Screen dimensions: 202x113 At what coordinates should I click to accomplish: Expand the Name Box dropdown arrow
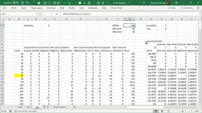pos(36,14)
